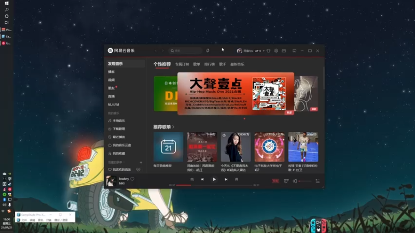Open the Windows Start button
The height and width of the screenshot is (233, 415).
[7, 3]
